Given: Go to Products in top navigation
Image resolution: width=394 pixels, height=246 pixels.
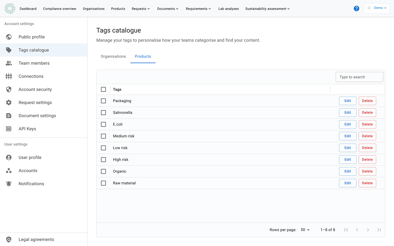Looking at the screenshot, I should (x=118, y=9).
